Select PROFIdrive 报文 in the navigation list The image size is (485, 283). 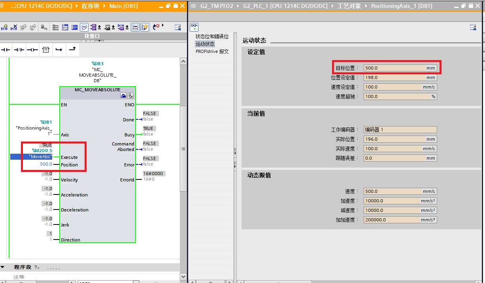pyautogui.click(x=212, y=51)
